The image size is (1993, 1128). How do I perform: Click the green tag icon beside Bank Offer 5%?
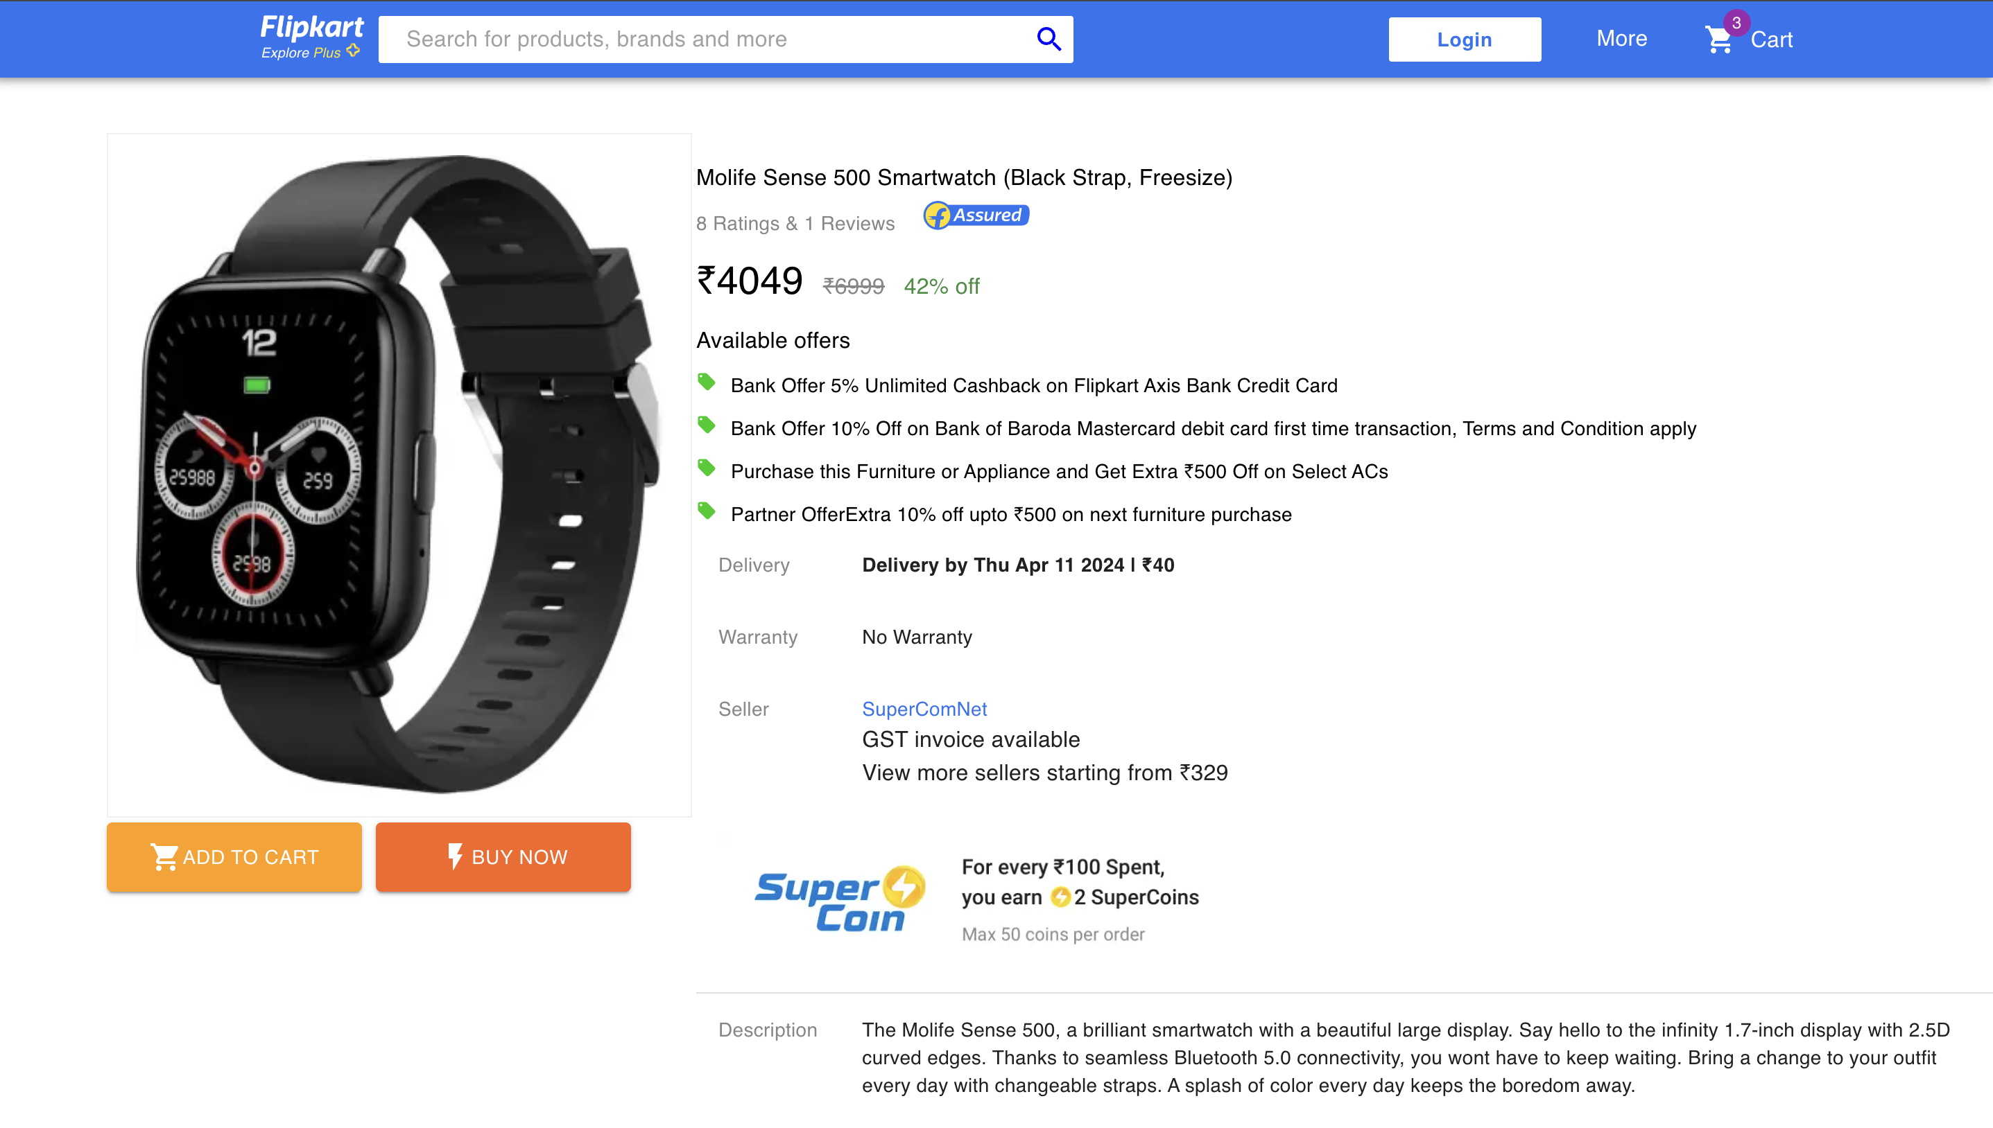708,381
